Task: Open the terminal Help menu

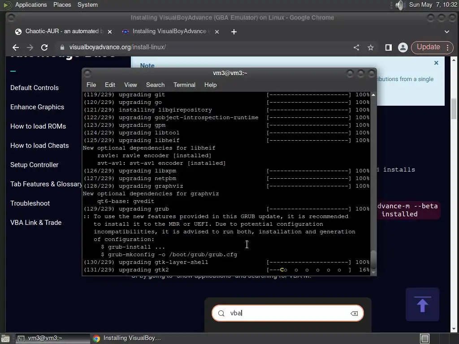Action: [x=211, y=85]
